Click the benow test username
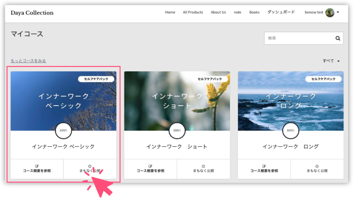 (x=314, y=12)
